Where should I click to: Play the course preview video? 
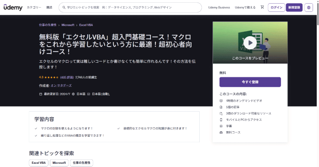click(x=250, y=43)
